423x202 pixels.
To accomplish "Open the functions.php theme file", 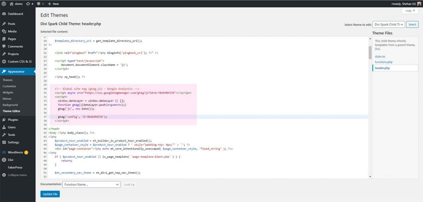I will pyautogui.click(x=384, y=62).
